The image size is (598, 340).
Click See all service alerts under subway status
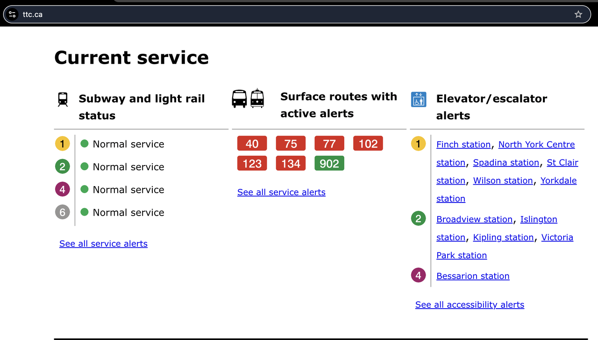pyautogui.click(x=103, y=244)
